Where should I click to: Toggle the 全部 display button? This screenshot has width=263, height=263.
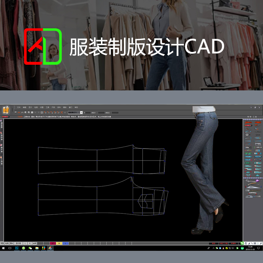tap(35, 243)
